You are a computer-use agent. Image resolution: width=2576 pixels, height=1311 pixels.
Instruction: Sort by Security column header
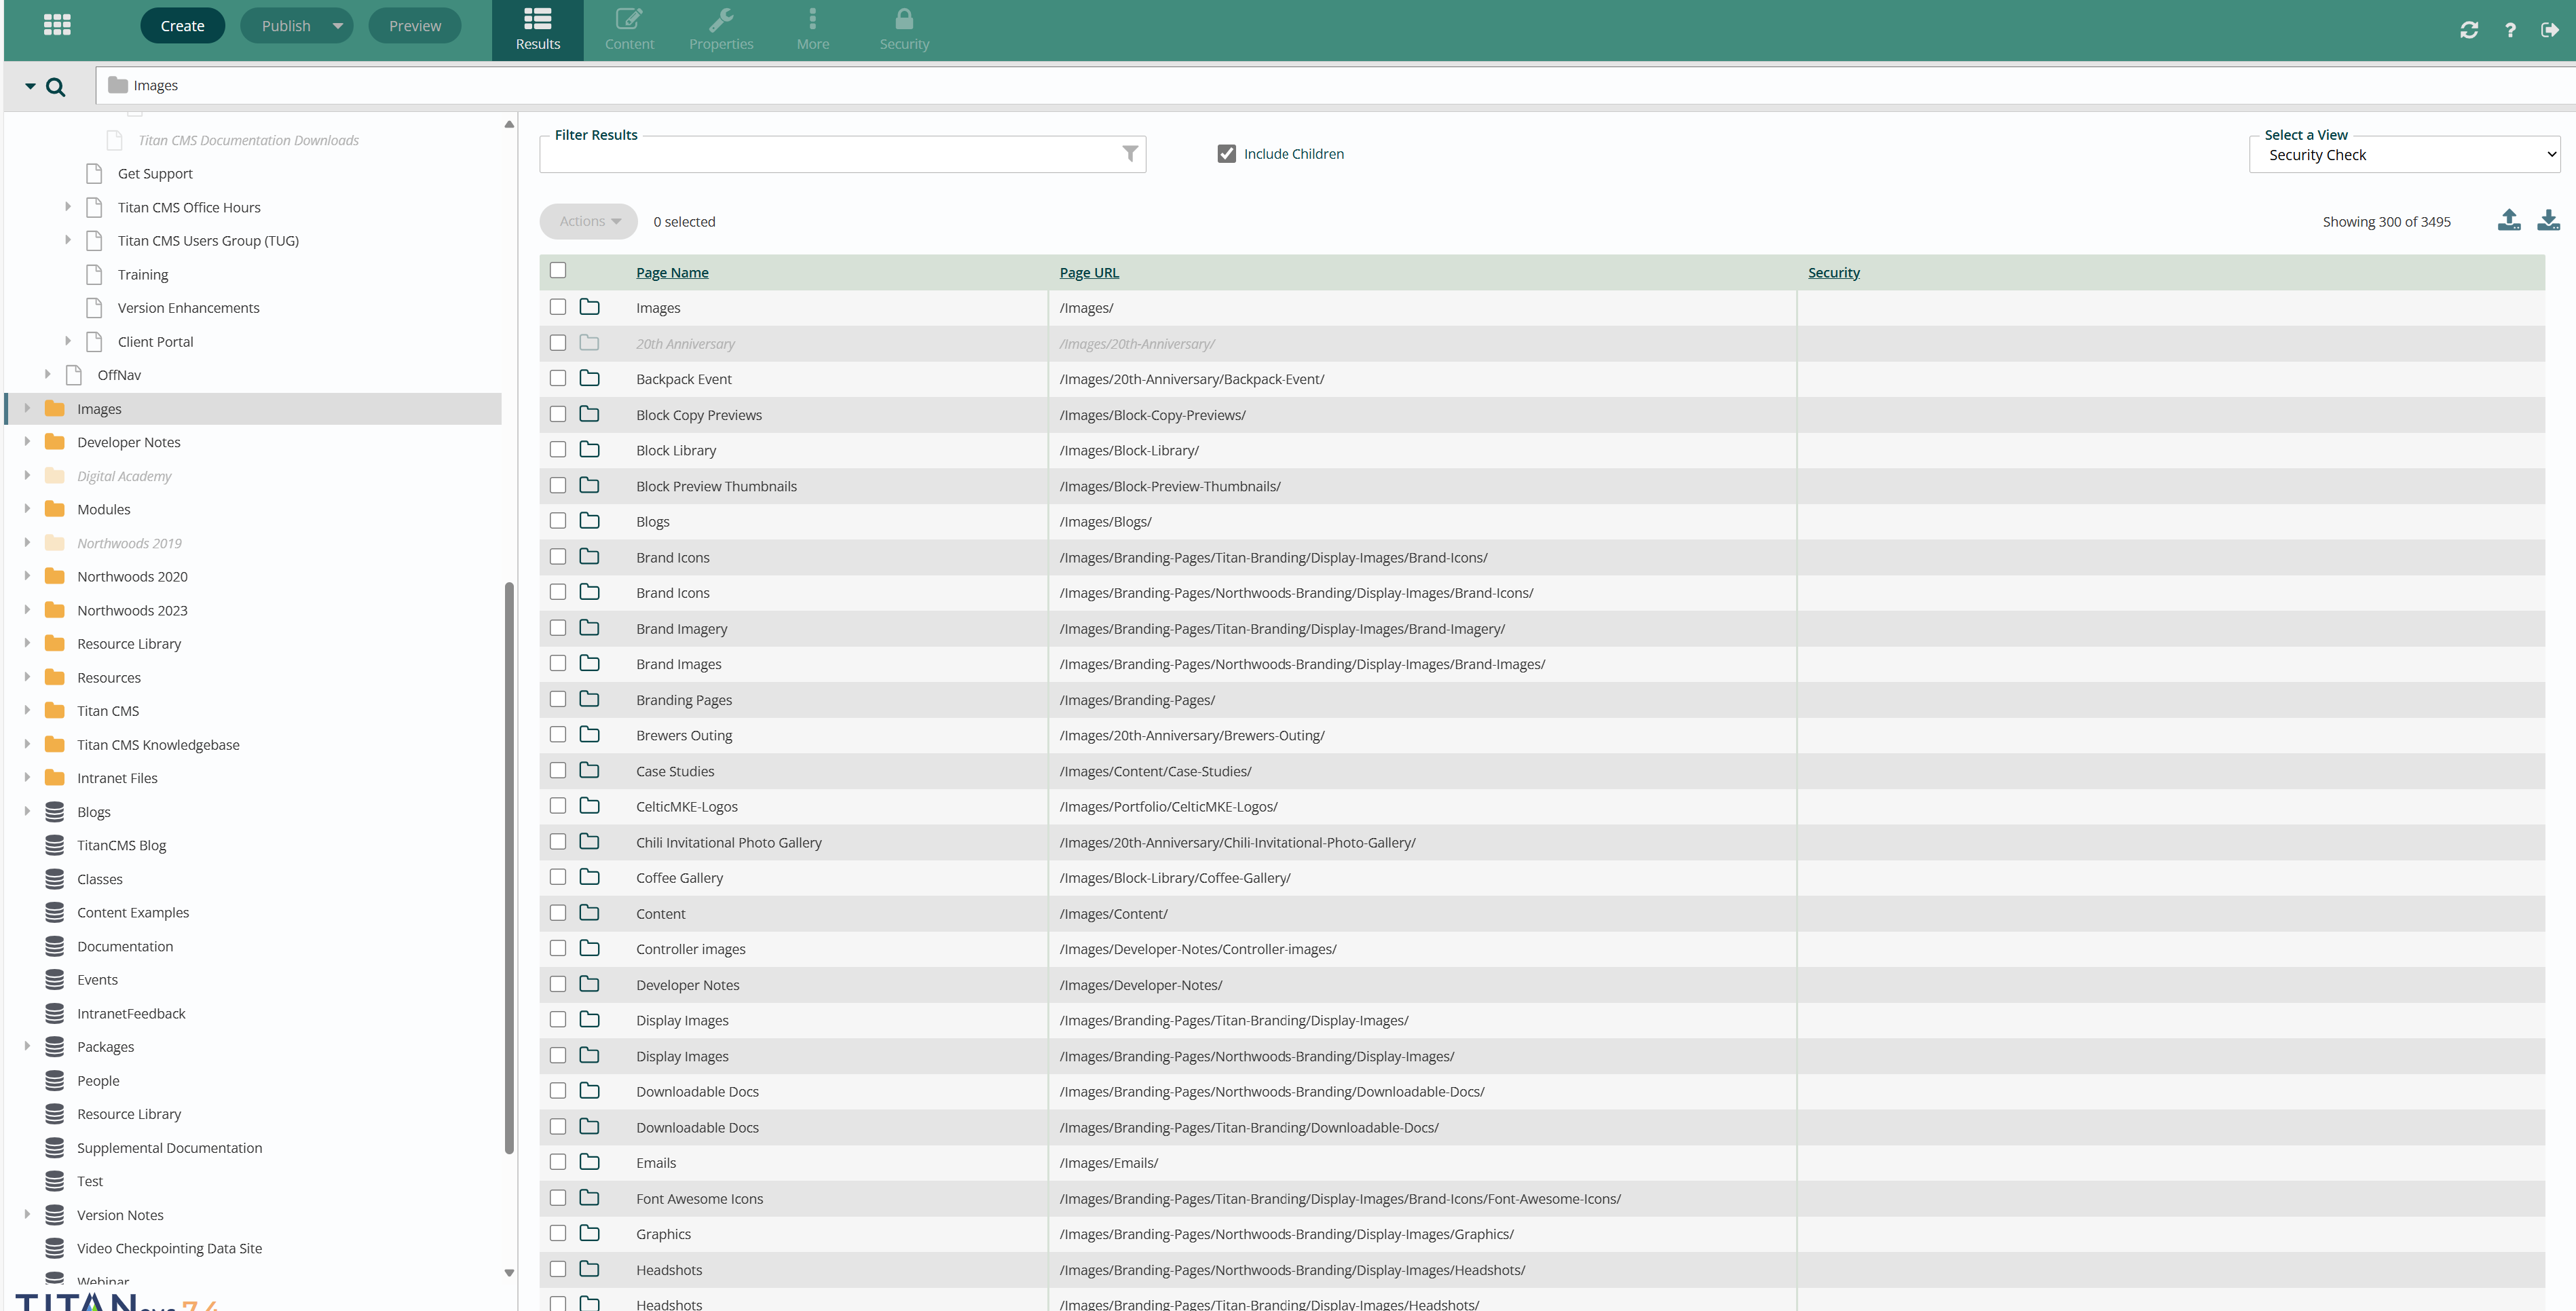(1834, 272)
